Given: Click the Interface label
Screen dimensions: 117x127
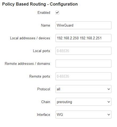Looking at the screenshot, I should 43,115.
